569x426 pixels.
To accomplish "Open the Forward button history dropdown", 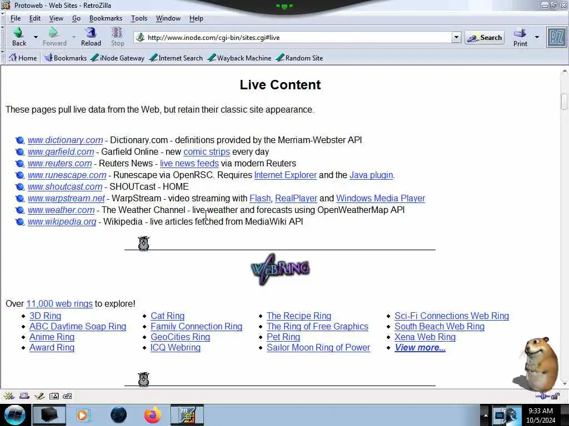I will [74, 37].
